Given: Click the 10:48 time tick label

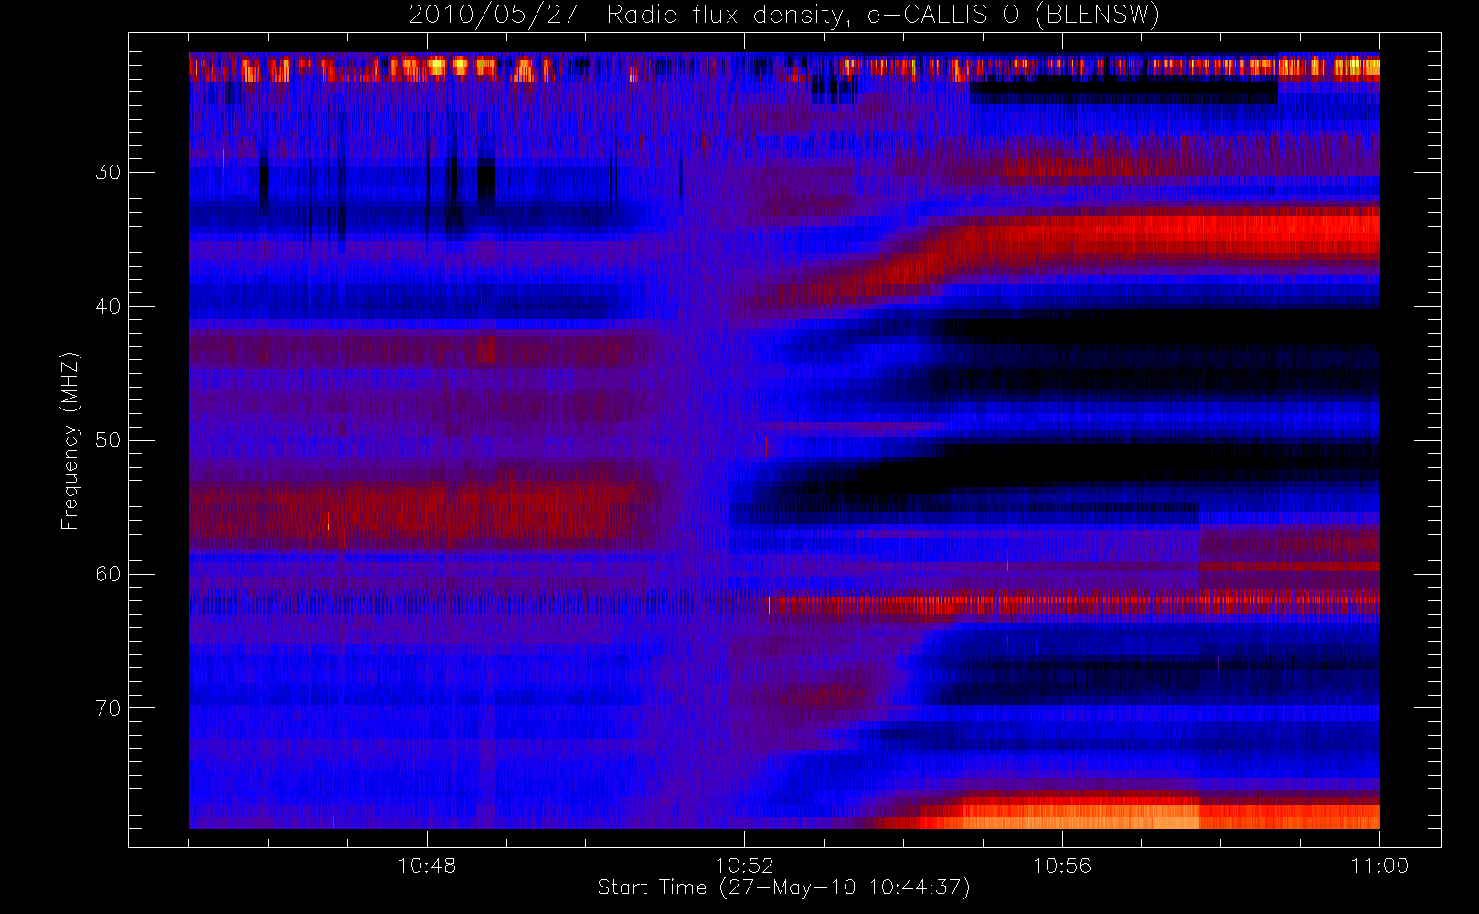Looking at the screenshot, I should pos(427,866).
